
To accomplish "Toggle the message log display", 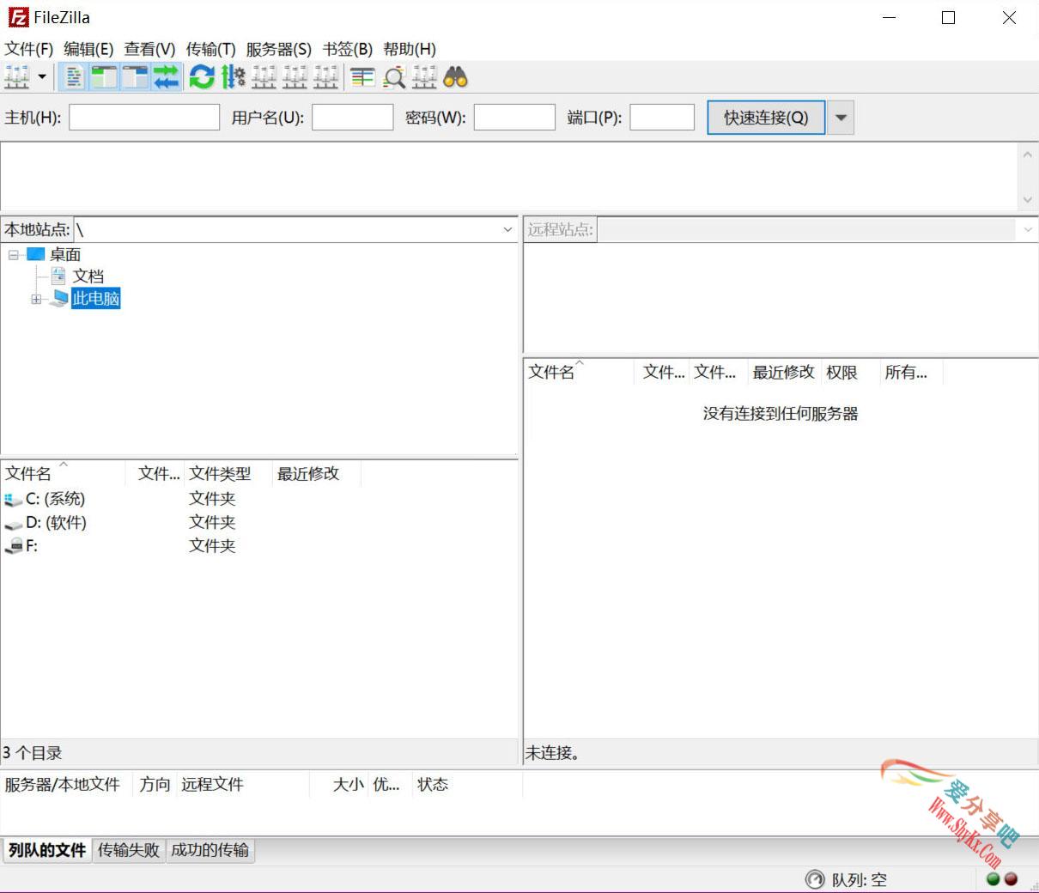I will (x=73, y=77).
